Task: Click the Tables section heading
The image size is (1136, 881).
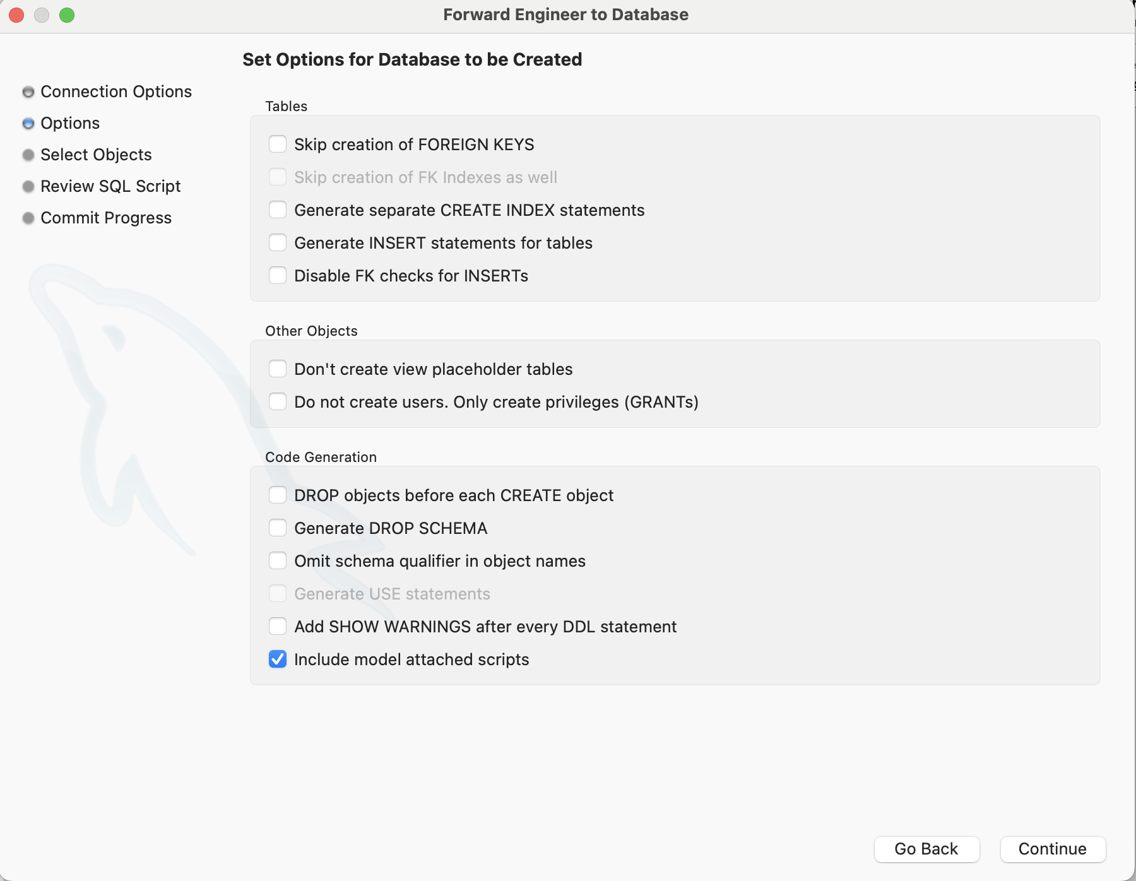Action: (x=286, y=106)
